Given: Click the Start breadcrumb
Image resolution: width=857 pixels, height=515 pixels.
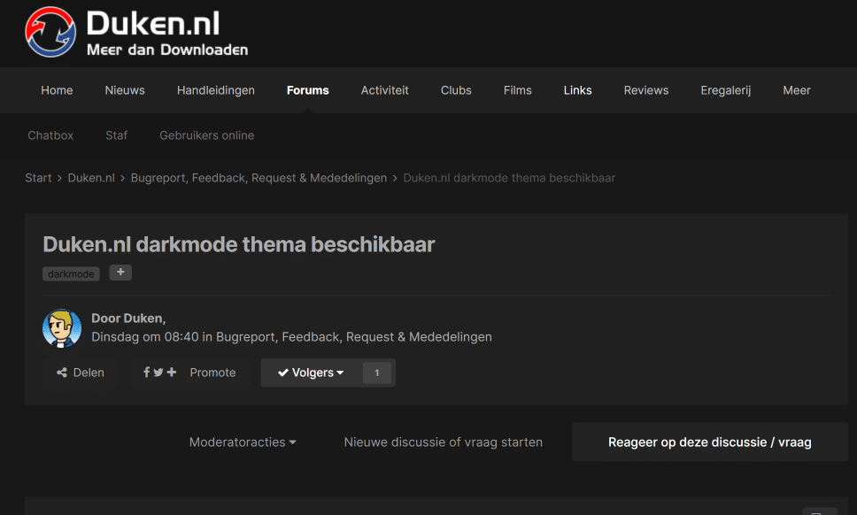Looking at the screenshot, I should point(38,178).
